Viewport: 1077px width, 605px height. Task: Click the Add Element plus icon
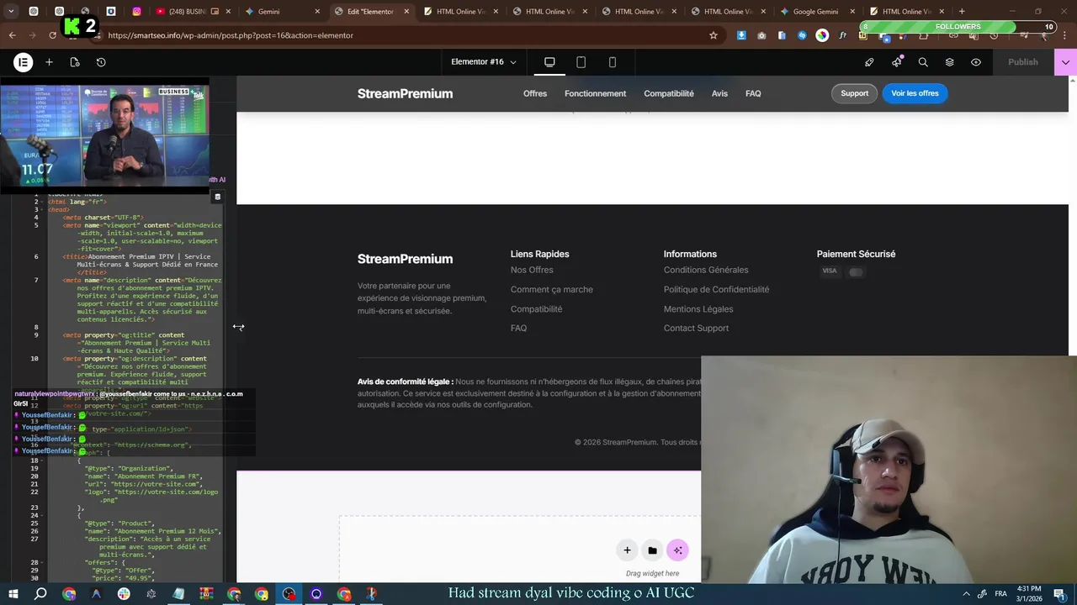(x=49, y=62)
